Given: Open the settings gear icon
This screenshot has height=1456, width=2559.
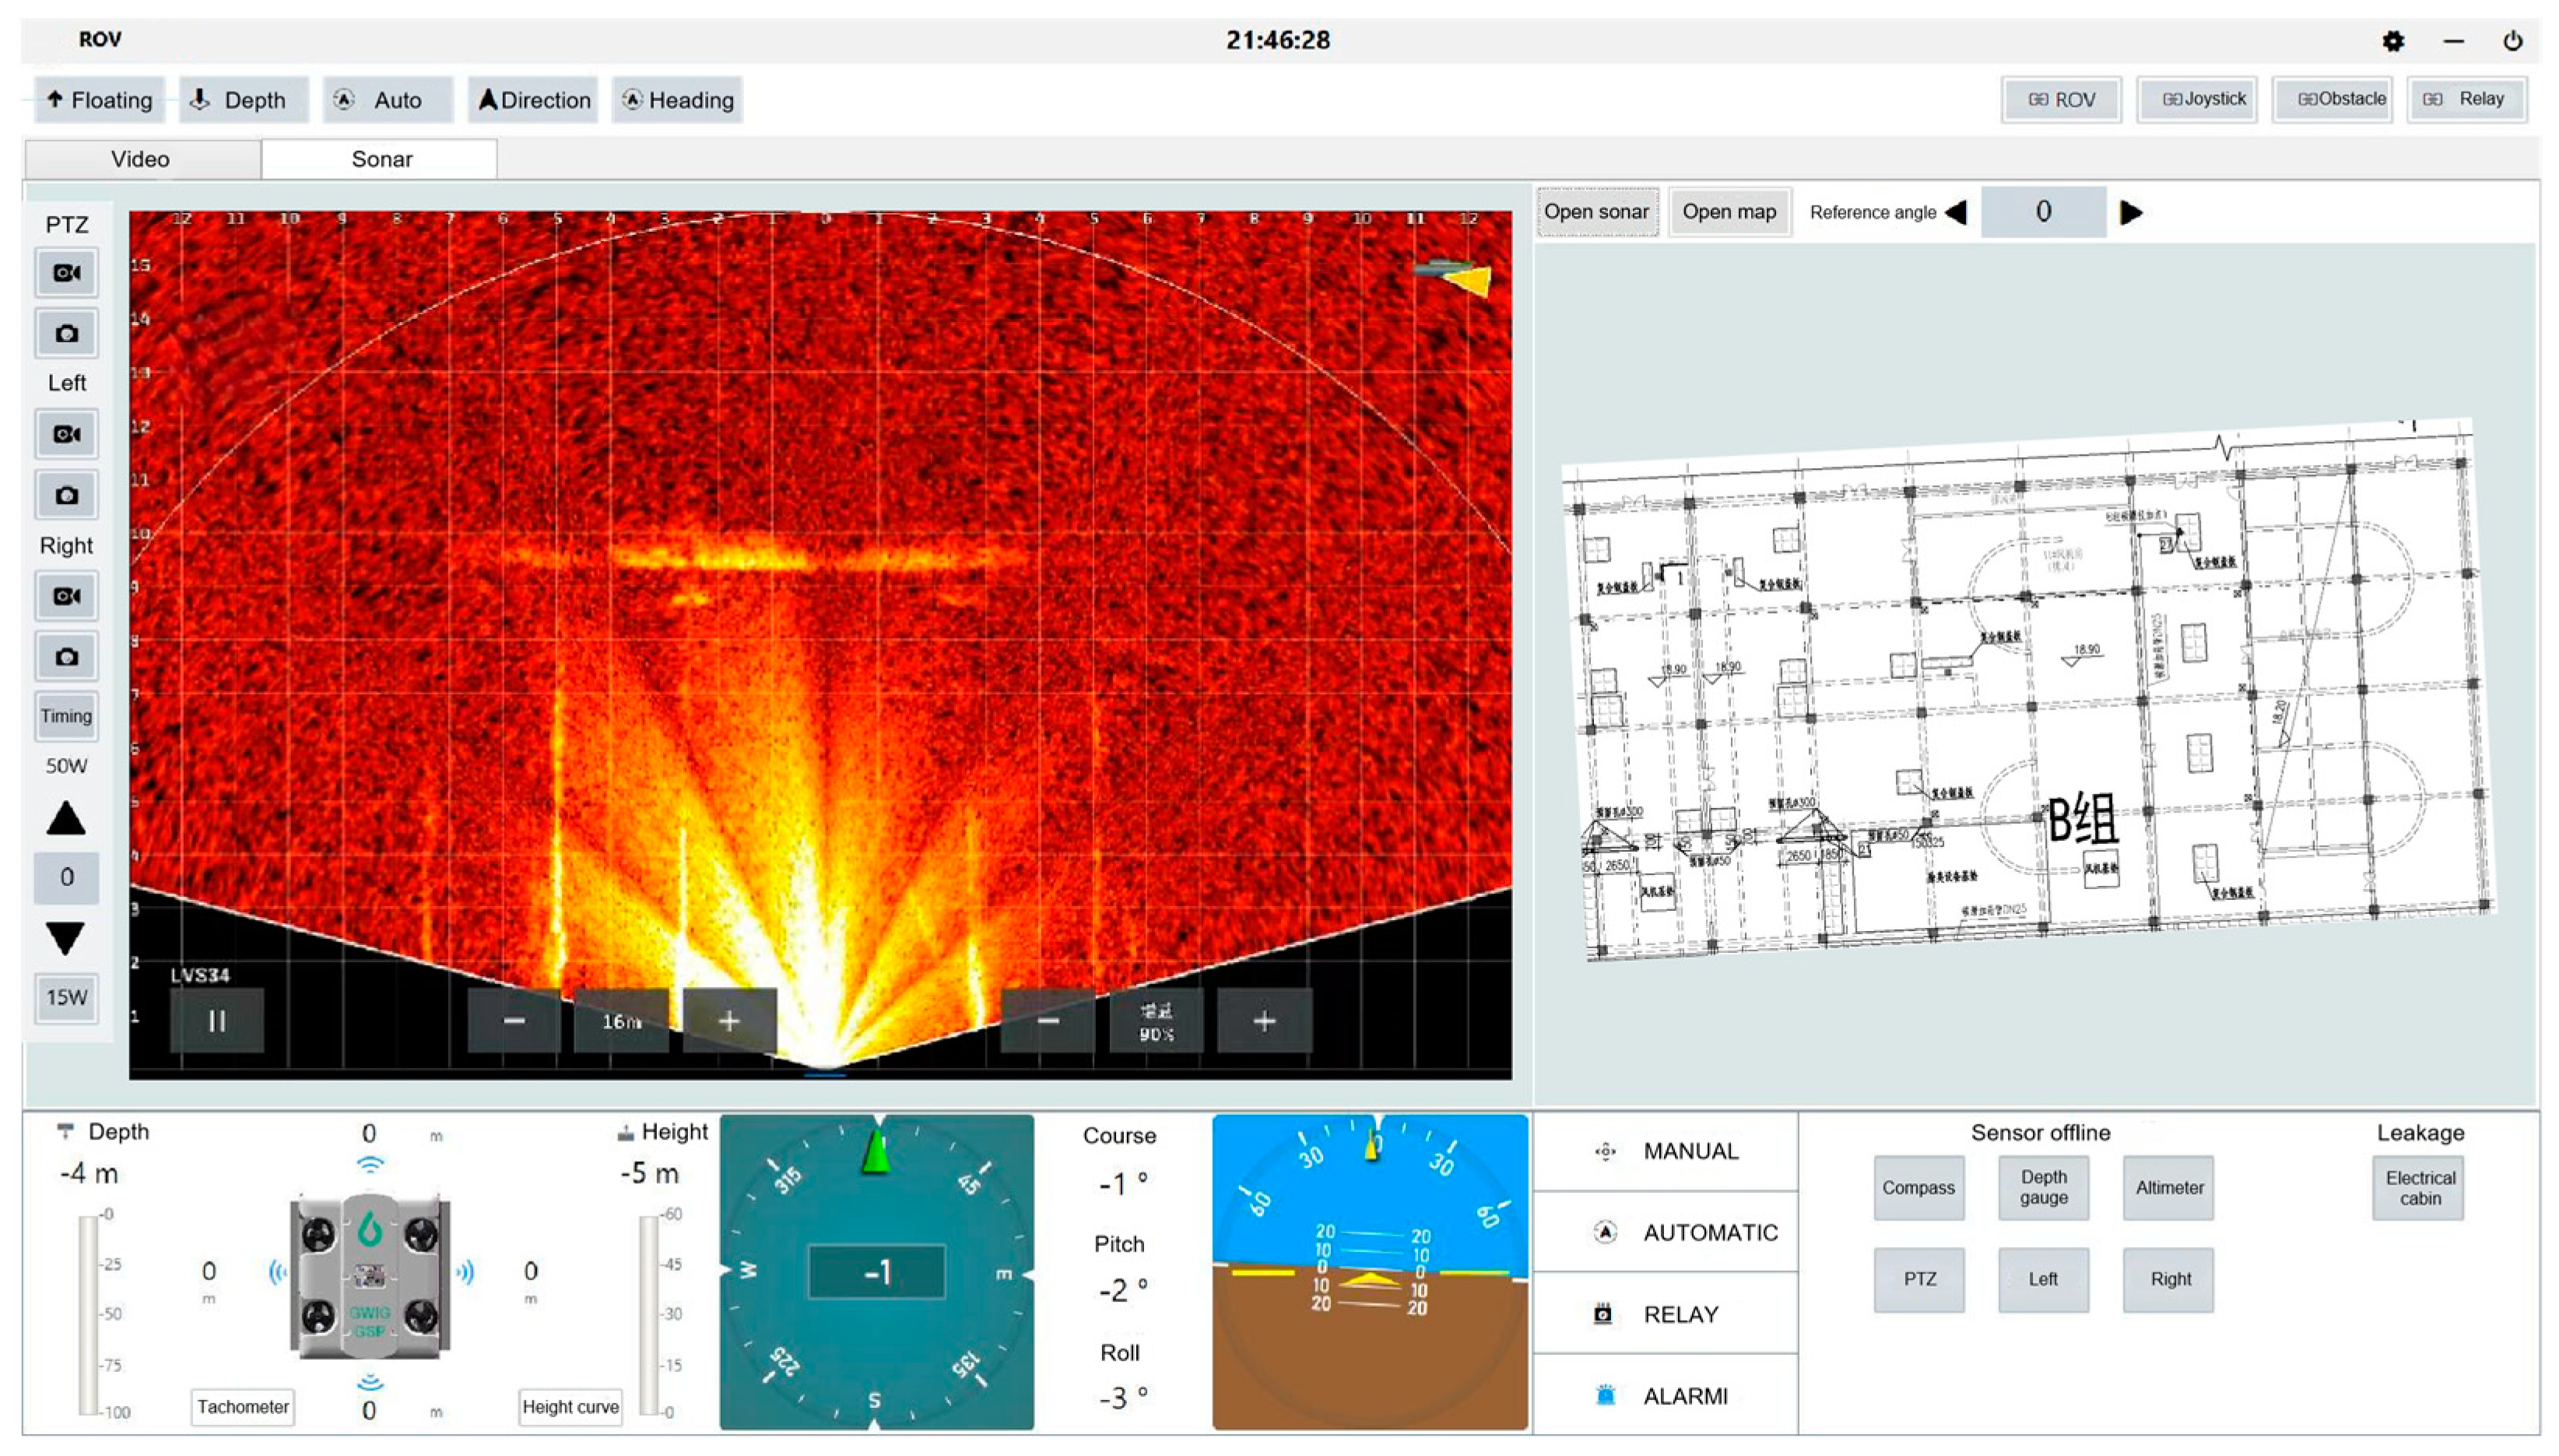Looking at the screenshot, I should pos(2392,41).
